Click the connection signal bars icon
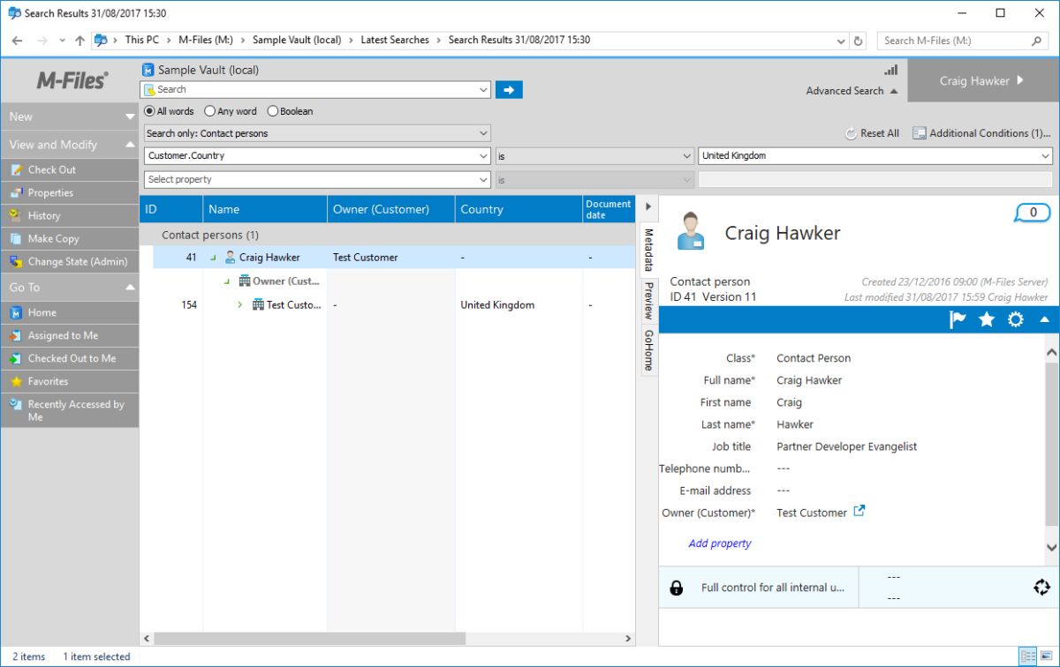Screen dimensions: 1060x667 (890, 71)
